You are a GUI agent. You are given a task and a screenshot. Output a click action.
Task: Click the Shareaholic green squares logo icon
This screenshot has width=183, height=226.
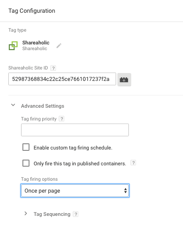click(13, 46)
